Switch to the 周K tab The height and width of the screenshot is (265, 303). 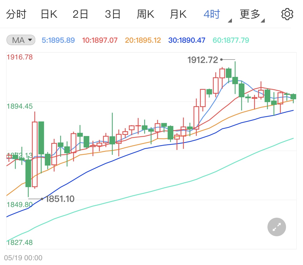[x=145, y=14]
